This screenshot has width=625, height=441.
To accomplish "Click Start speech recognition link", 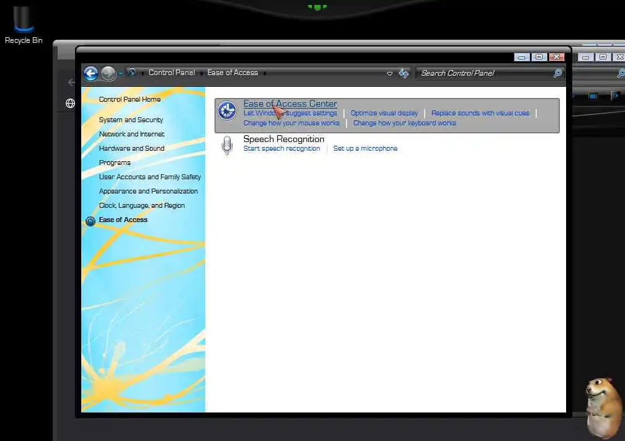I will 281,148.
